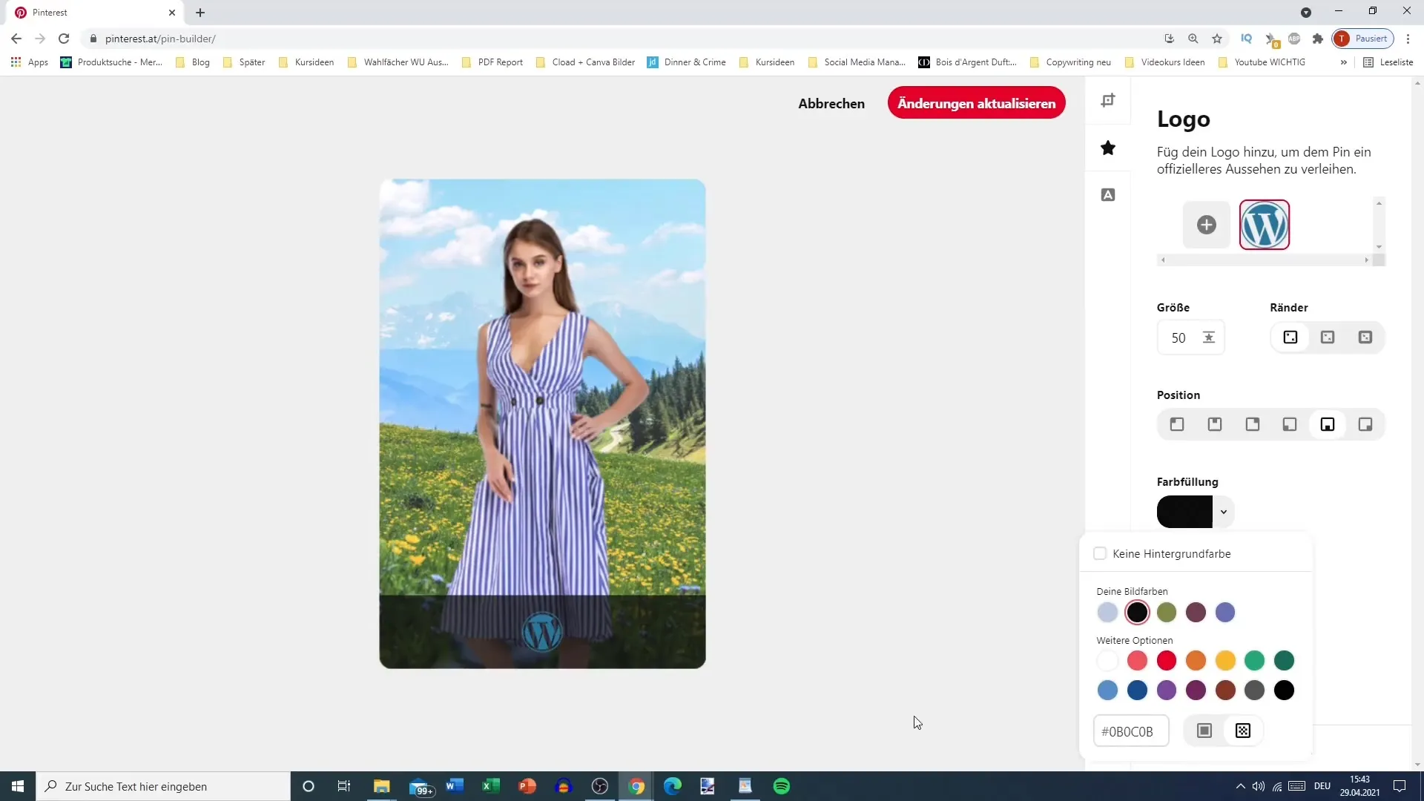Viewport: 1424px width, 801px height.
Task: Open the browser zoom icon
Action: 1193,39
